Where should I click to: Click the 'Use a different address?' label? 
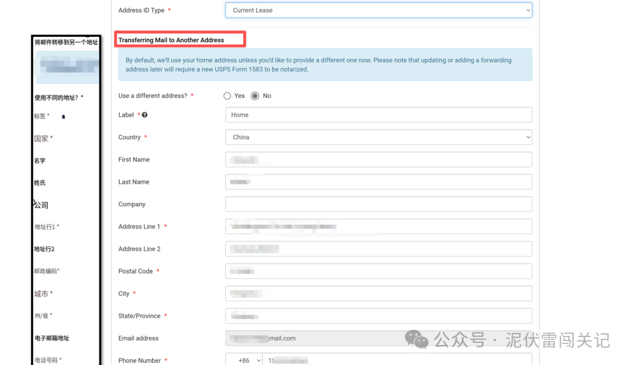pos(153,96)
